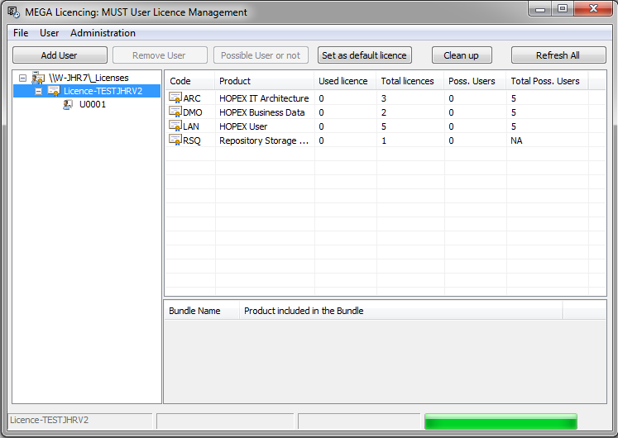618x438 pixels.
Task: Open the Administration menu
Action: click(103, 33)
